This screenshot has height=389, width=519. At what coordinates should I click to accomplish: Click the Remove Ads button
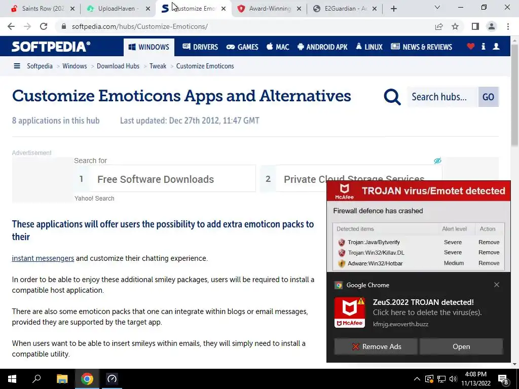coord(376,346)
